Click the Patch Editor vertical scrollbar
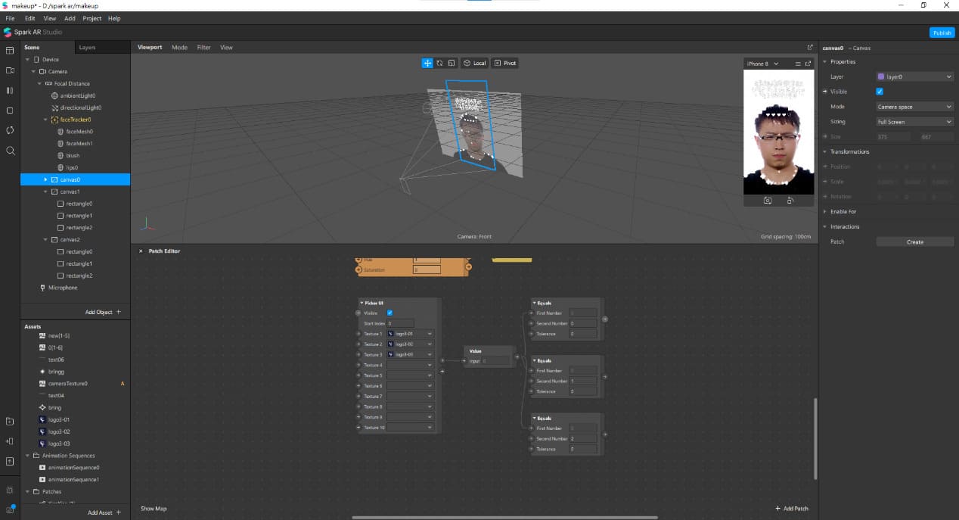The height and width of the screenshot is (520, 959). pyautogui.click(x=815, y=439)
